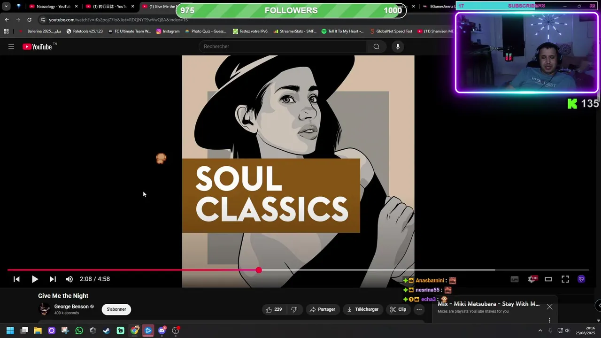Image resolution: width=601 pixels, height=338 pixels.
Task: Click the S'abonner subscribe button
Action: (116, 309)
